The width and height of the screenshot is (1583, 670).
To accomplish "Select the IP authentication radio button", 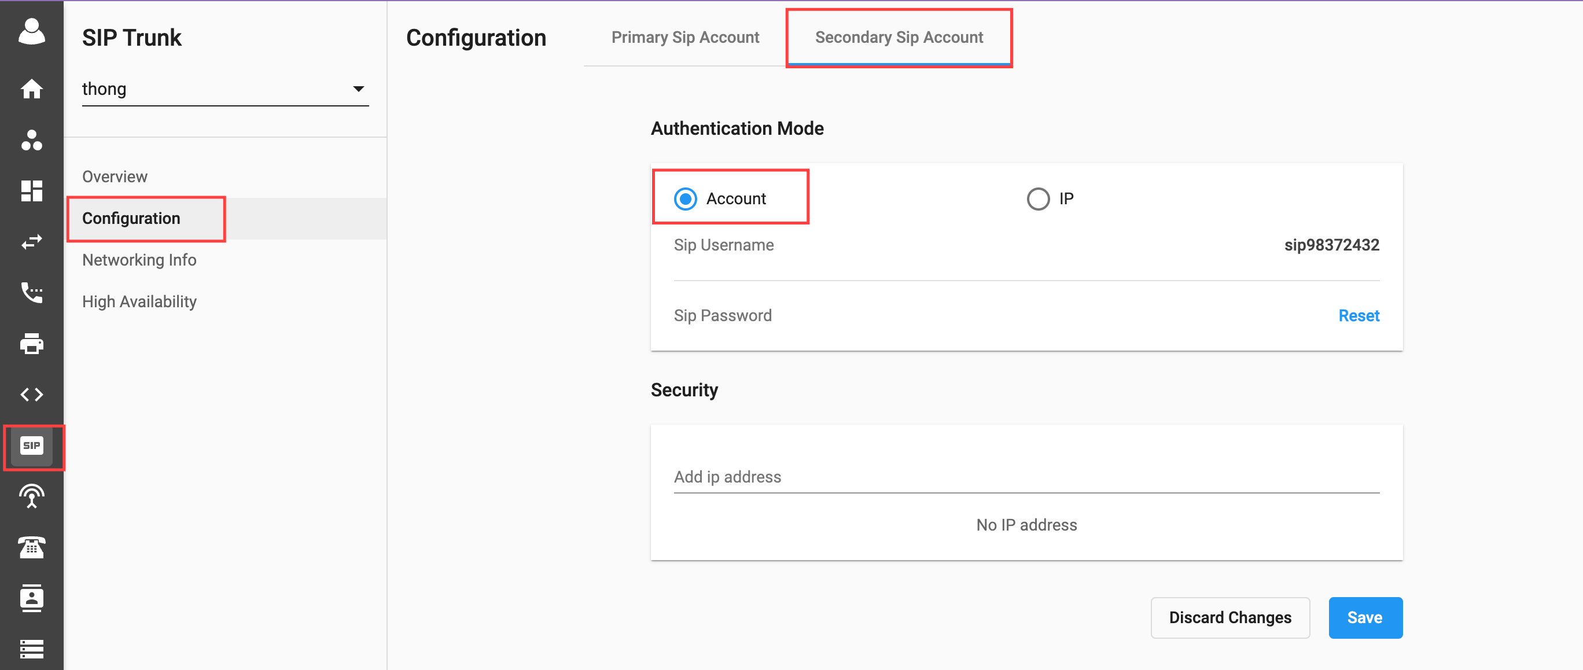I will (x=1038, y=198).
